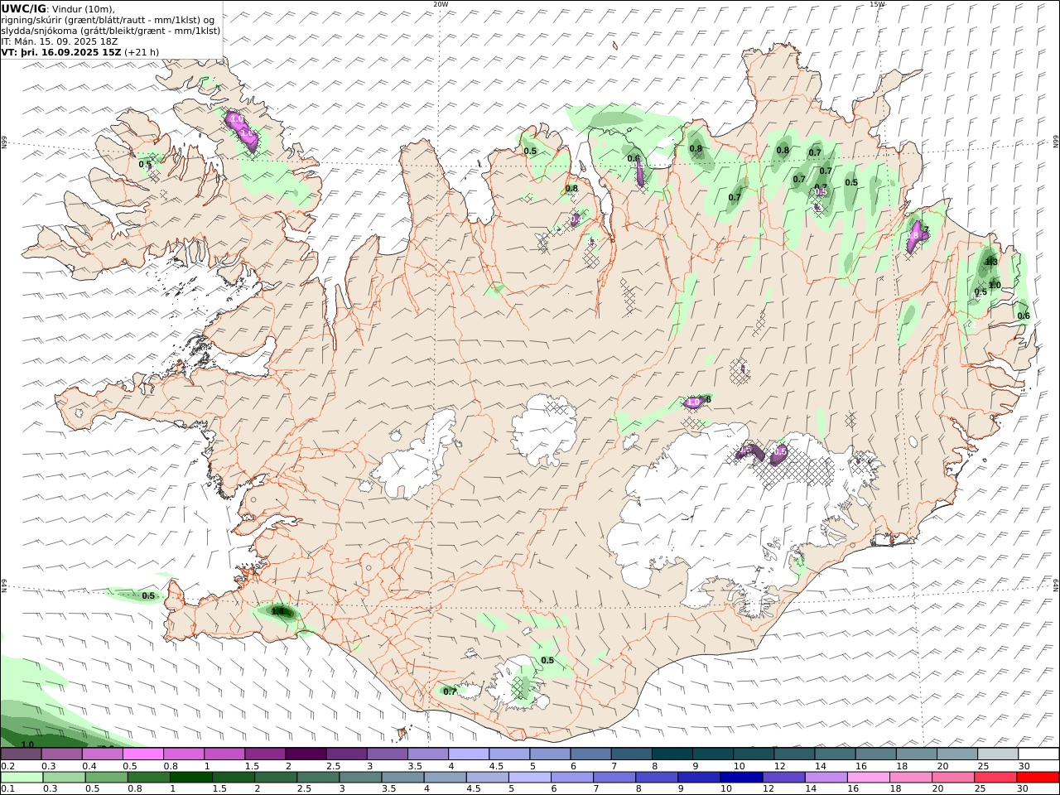Pick the bright pink 0.5 swatch in upper legend
The height and width of the screenshot is (795, 1060).
click(x=142, y=754)
